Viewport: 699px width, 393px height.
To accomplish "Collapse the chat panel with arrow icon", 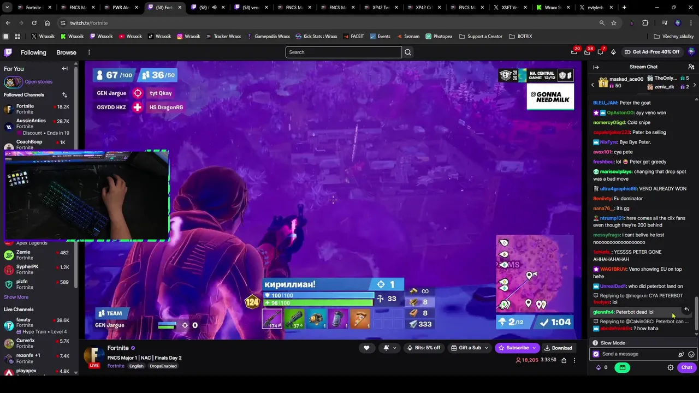I will tap(596, 67).
